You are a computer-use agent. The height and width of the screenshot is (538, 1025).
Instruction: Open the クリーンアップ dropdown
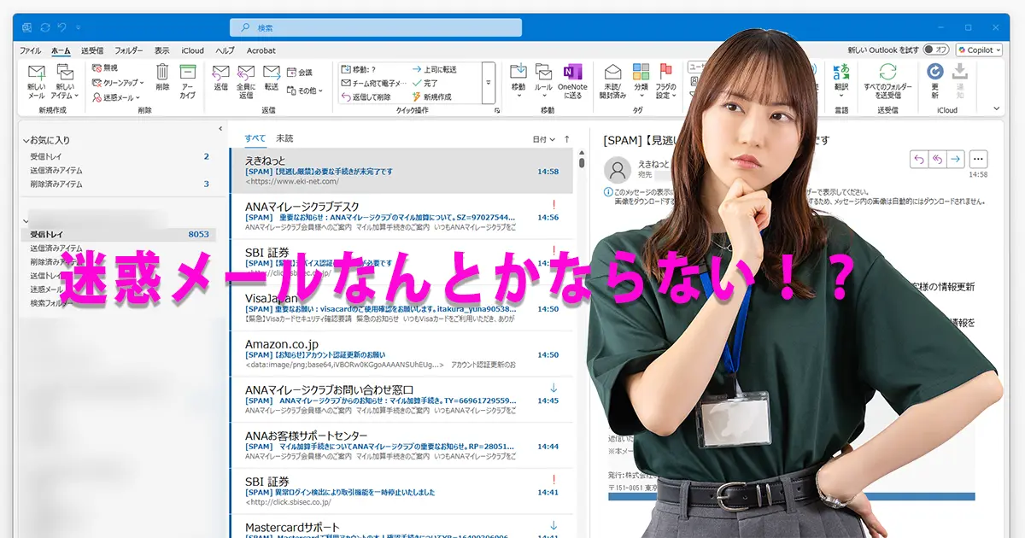[x=119, y=83]
